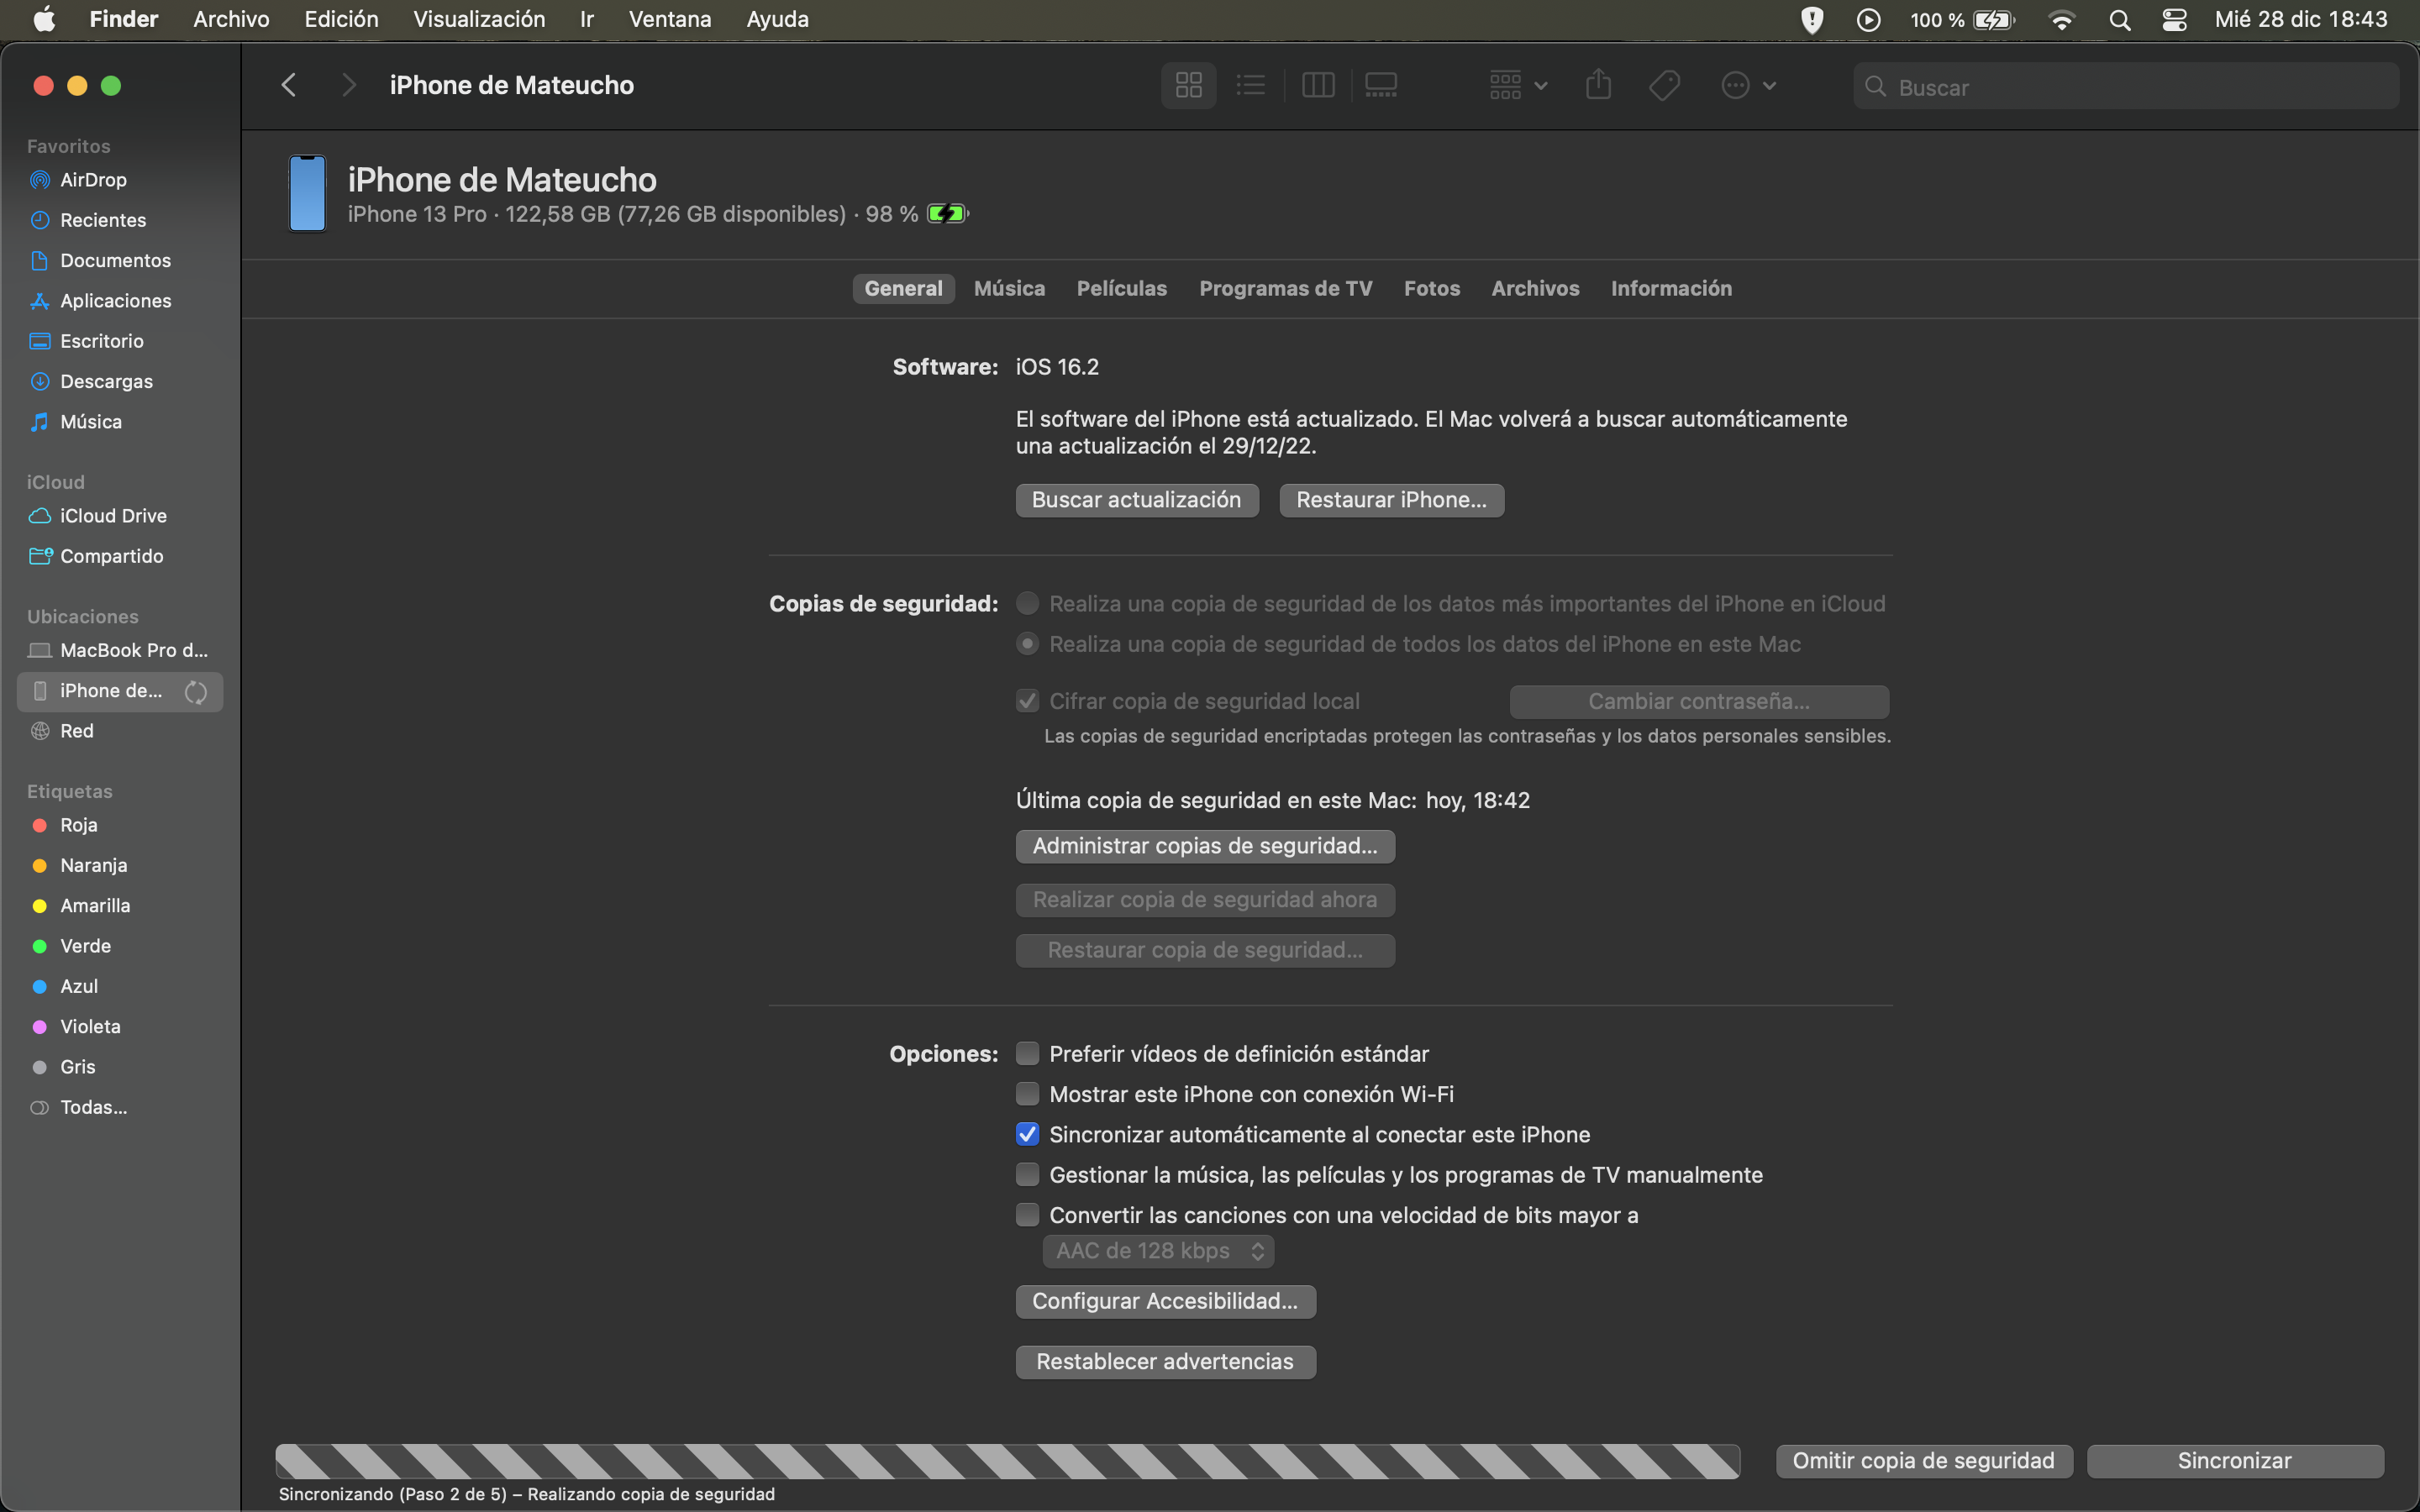Uncheck Sincronizar automáticamente al conectar este iPhone
Viewport: 2420px width, 1512px height.
(1027, 1134)
